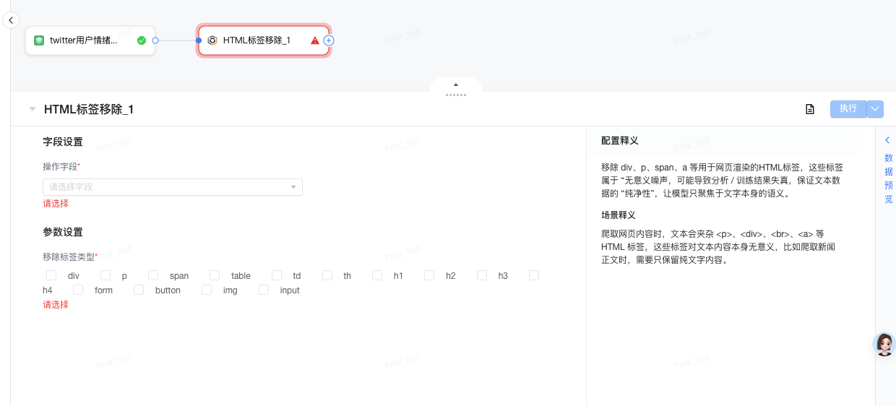Open the 操作字段 field dropdown
Image resolution: width=896 pixels, height=406 pixels.
pyautogui.click(x=172, y=187)
